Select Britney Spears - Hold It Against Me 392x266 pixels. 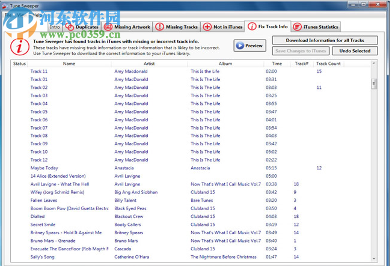[x=190, y=232]
